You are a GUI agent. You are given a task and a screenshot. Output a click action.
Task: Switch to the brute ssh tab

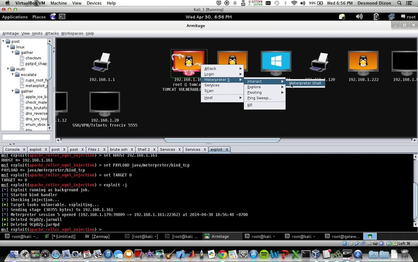[x=119, y=150]
